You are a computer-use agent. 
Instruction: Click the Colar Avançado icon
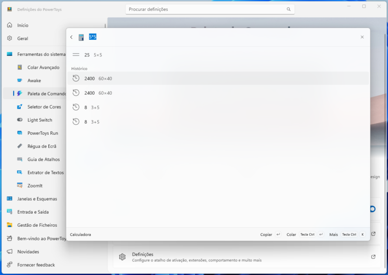19,67
